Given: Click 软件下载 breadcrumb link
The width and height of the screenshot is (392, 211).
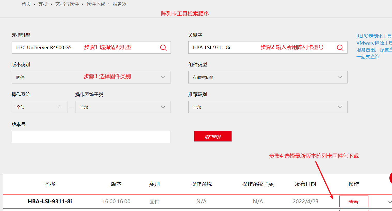Looking at the screenshot, I should coord(96,4).
